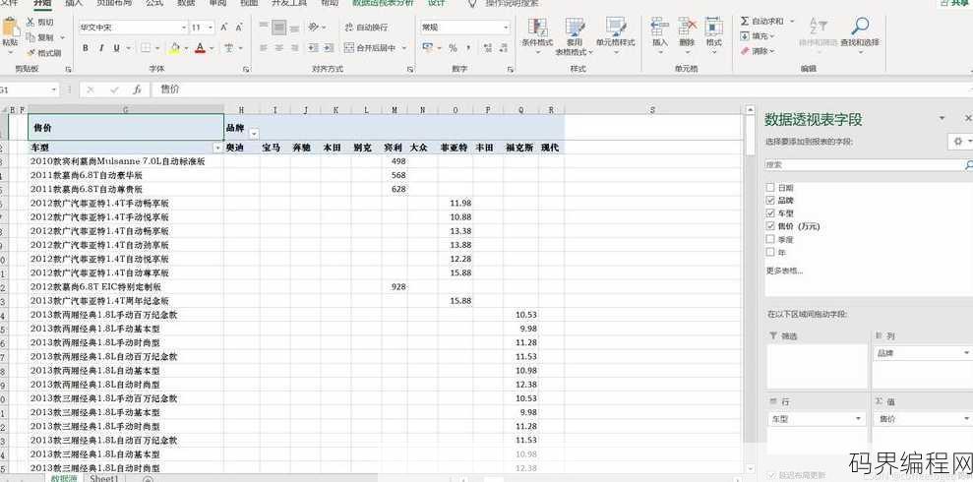Open Conditional Formatting (条件格式)
The width and height of the screenshot is (973, 482).
pos(537,35)
